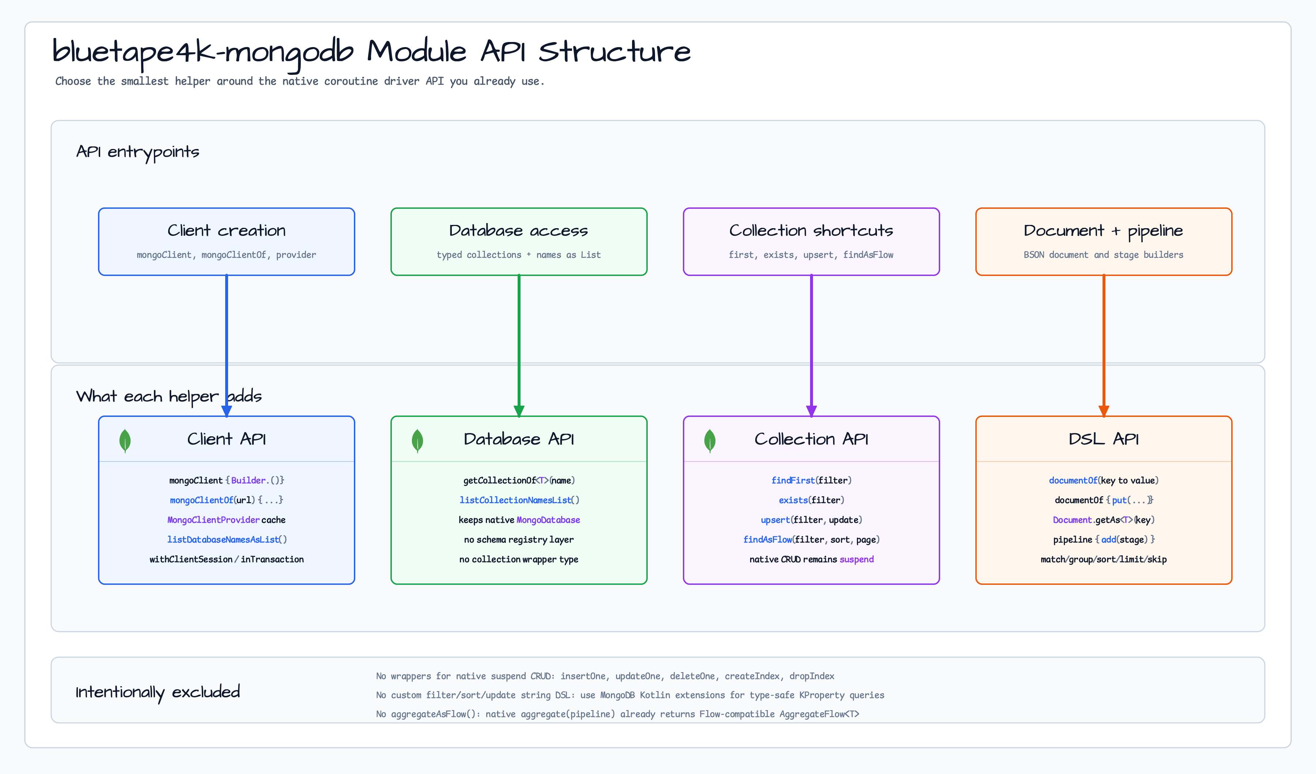Click the 'match/group/sort/limit/skip' line
Screen dimensions: 1316x774
pos(1104,560)
